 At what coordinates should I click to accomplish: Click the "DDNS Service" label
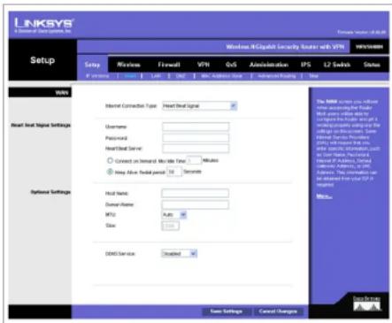point(120,254)
